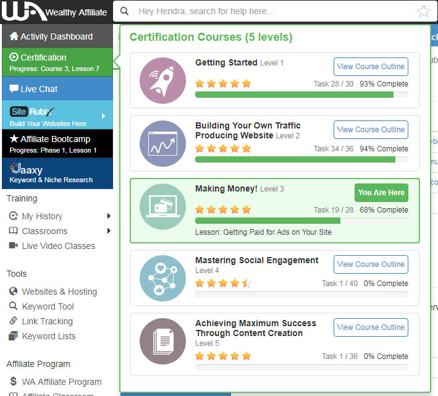This screenshot has width=438, height=396.
Task: Open the Live Video Classes link
Action: 59,246
